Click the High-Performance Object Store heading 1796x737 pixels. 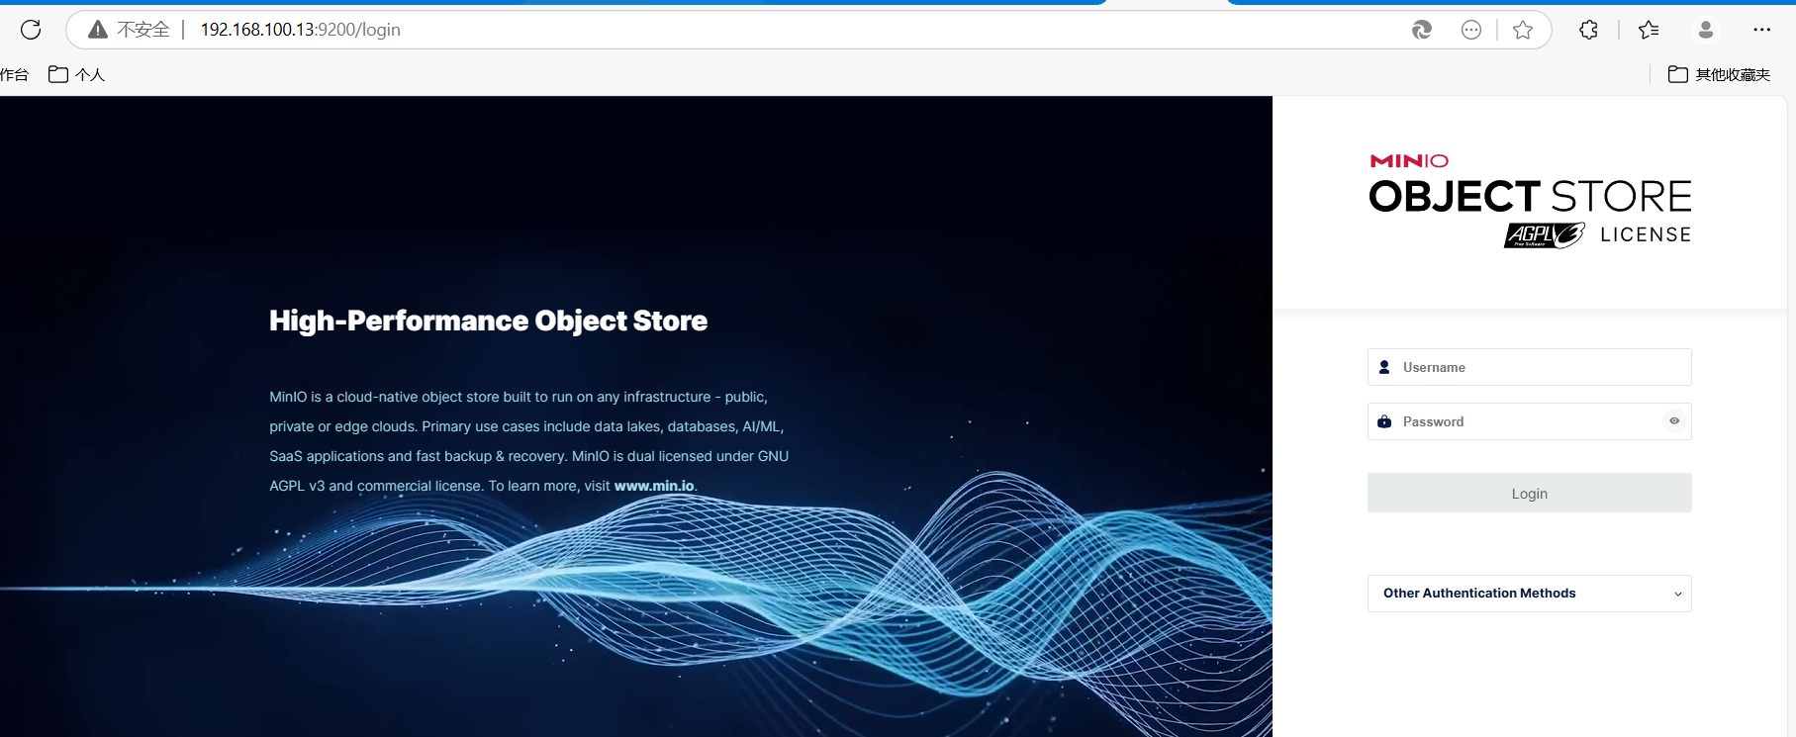coord(488,321)
